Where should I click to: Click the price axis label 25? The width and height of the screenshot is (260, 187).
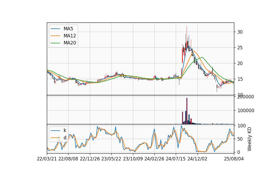(240, 48)
